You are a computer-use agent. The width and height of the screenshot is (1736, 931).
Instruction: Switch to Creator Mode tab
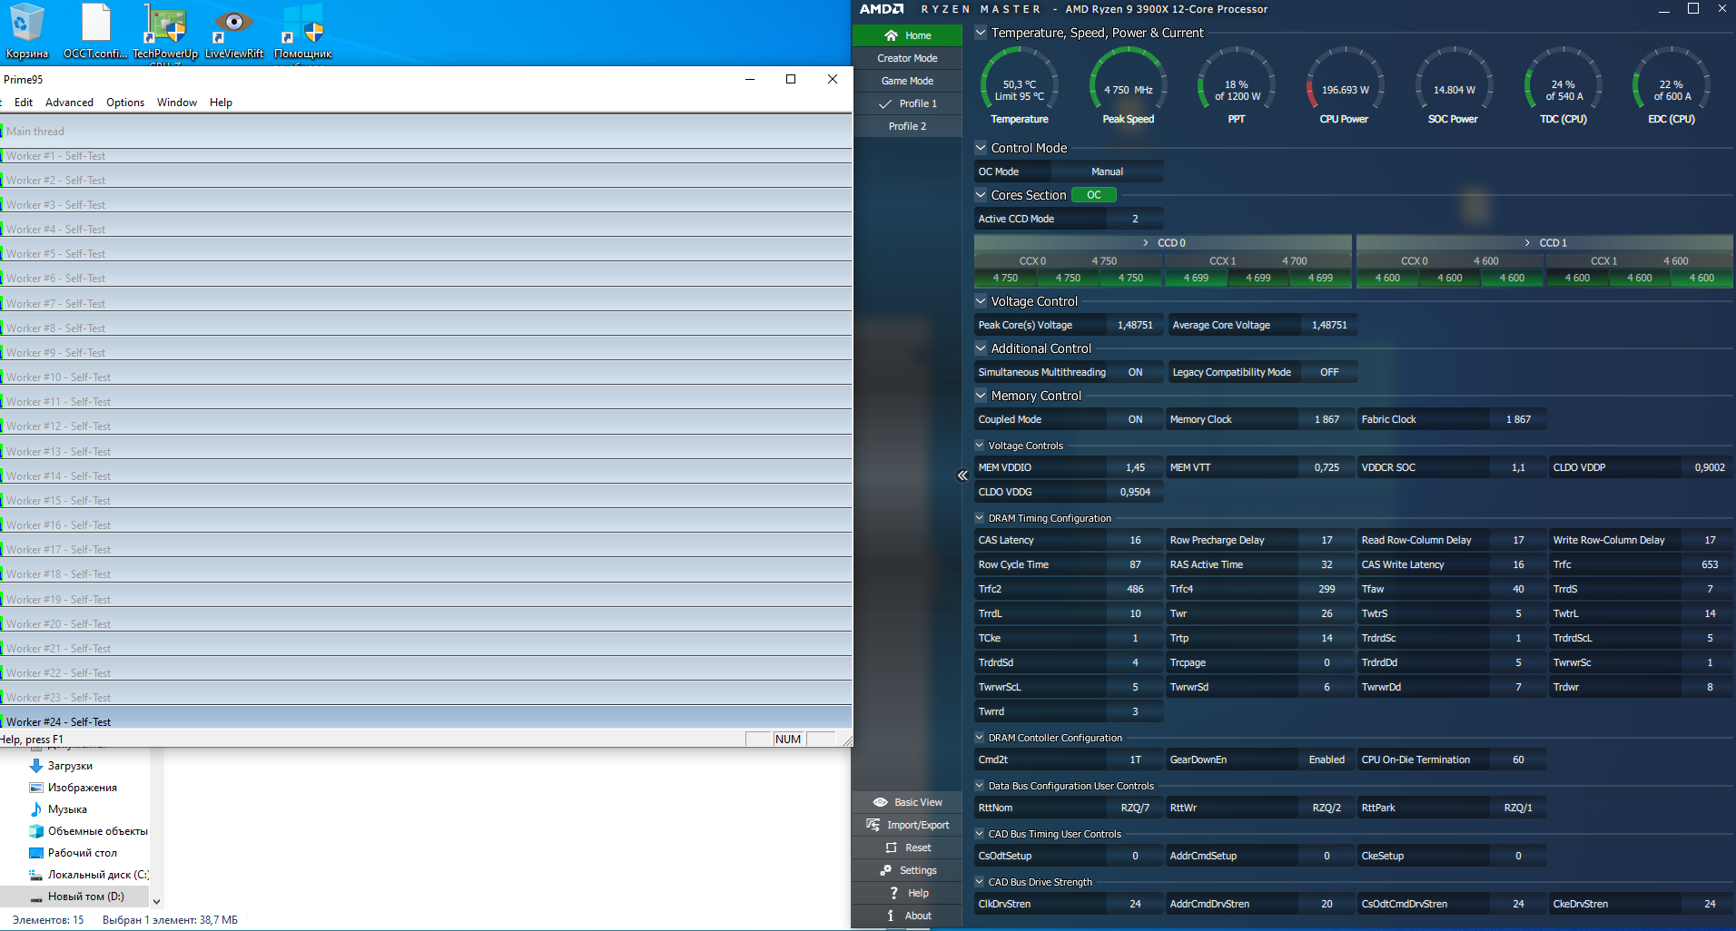[907, 58]
